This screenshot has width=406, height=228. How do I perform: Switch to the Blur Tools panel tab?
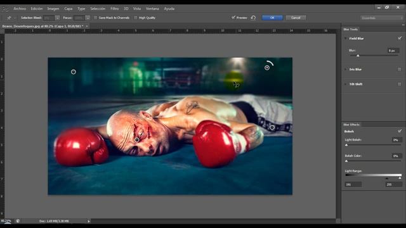(350, 29)
